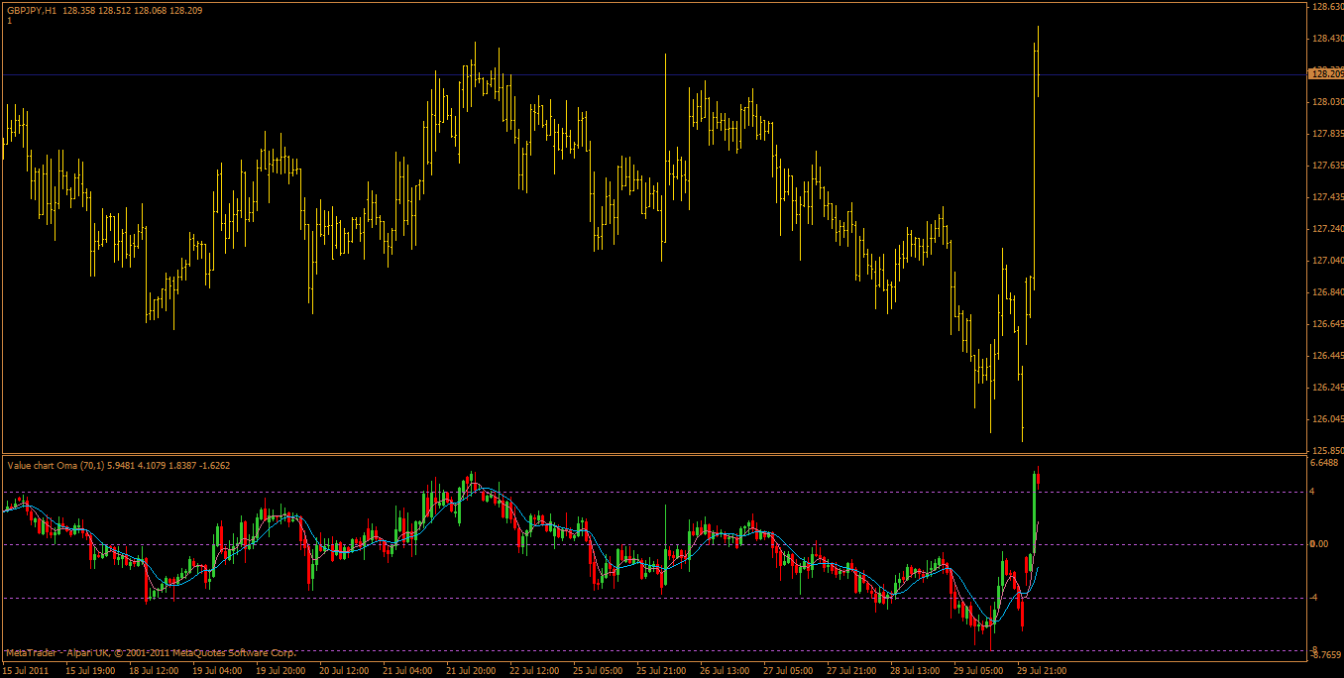Click the 29 Jul 21:00 time label
The width and height of the screenshot is (1344, 678).
pos(1043,671)
